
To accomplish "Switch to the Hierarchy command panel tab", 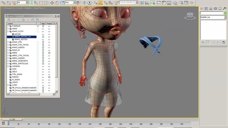I will (x=211, y=9).
